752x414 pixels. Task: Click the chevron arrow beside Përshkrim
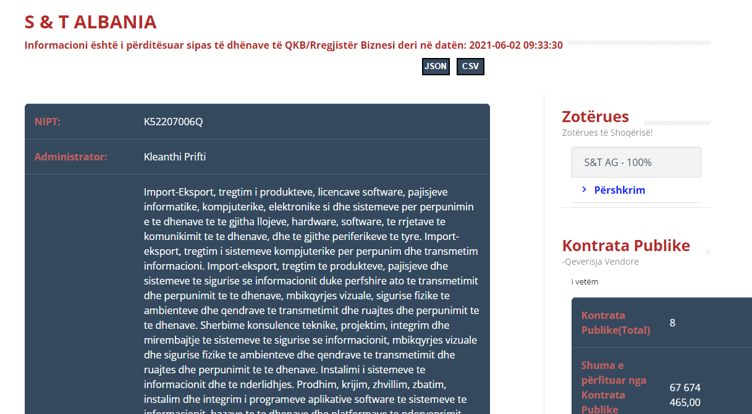pyautogui.click(x=585, y=189)
